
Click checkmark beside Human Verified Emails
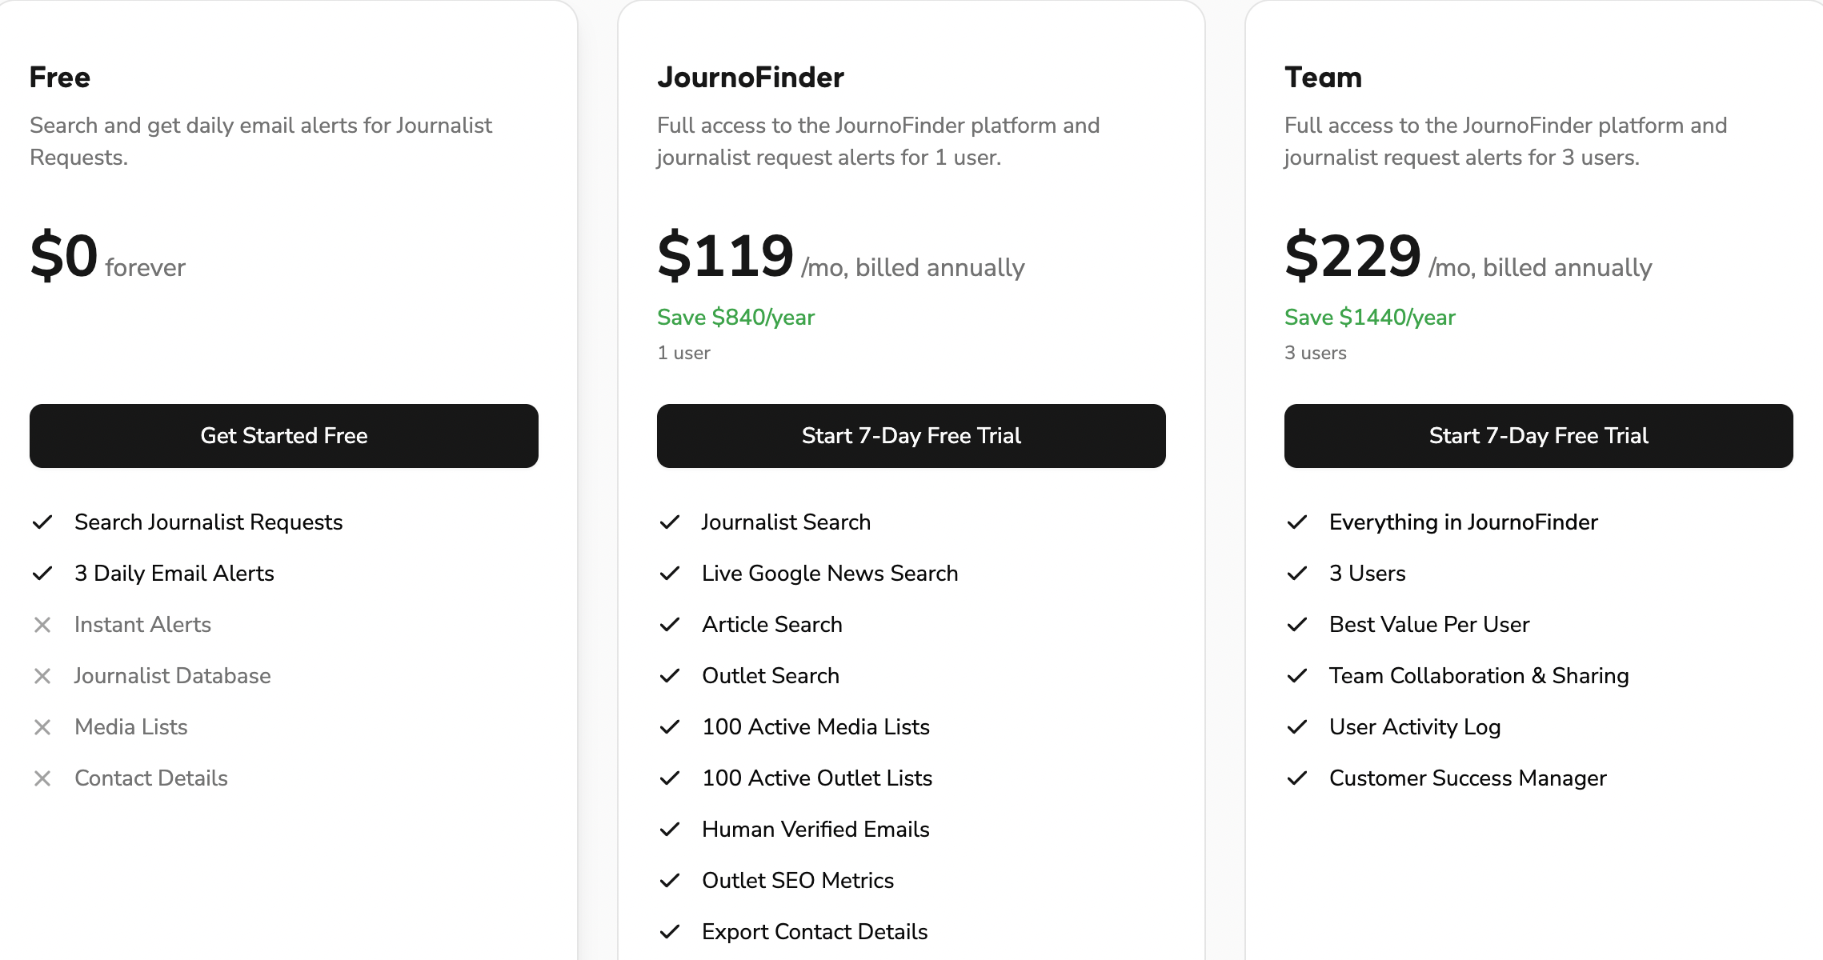[x=670, y=830]
